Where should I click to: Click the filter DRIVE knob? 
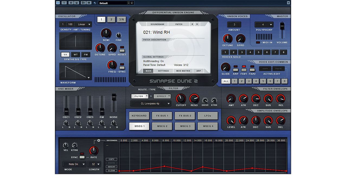coord(205,100)
